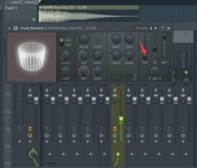The width and height of the screenshot is (197, 168).
Task: Select the previous preset arrow
Action: (x=151, y=28)
